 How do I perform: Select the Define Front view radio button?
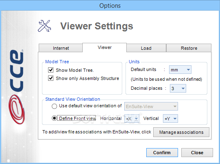pyautogui.click(x=54, y=118)
